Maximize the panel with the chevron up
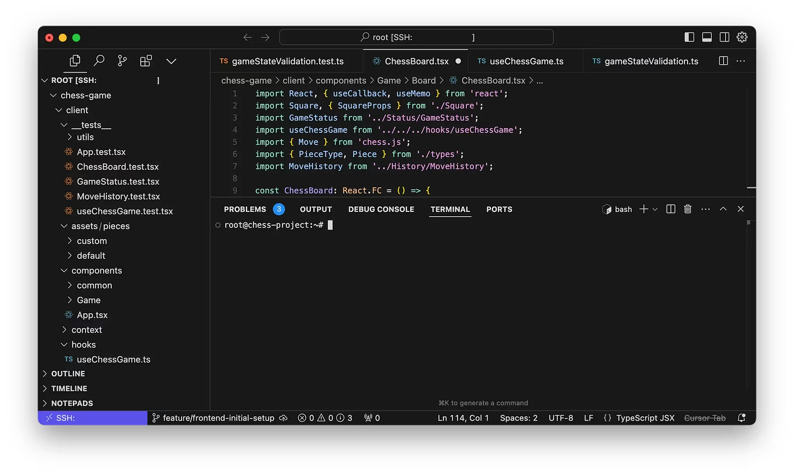Image resolution: width=794 pixels, height=475 pixels. 723,209
